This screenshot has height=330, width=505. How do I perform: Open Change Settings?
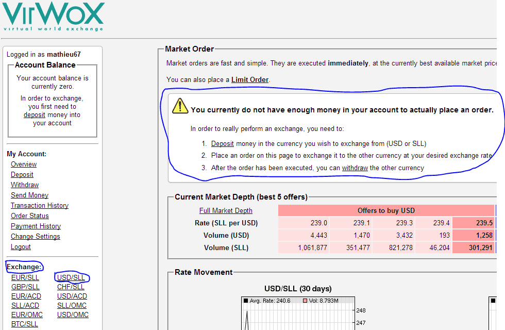pos(36,236)
